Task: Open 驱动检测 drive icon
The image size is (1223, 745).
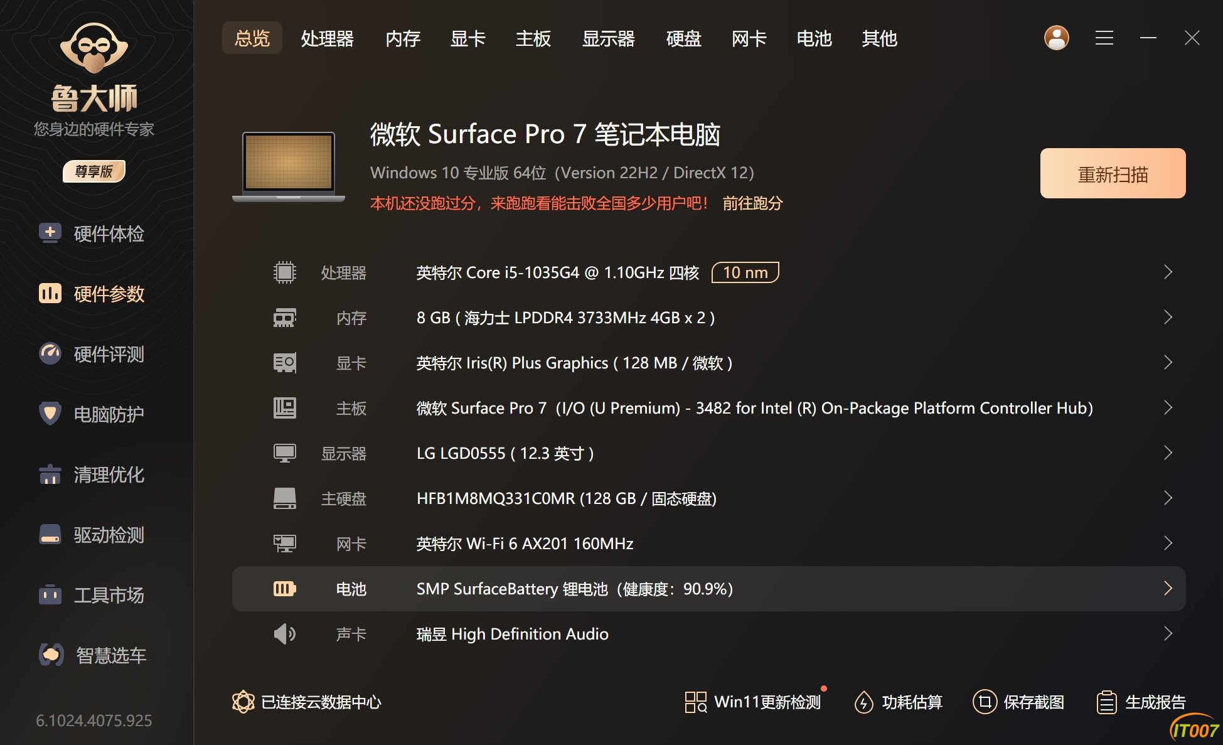Action: click(x=50, y=534)
